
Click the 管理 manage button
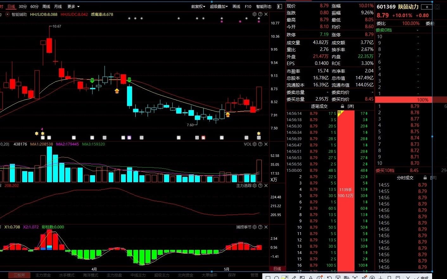pyautogui.click(x=254, y=275)
